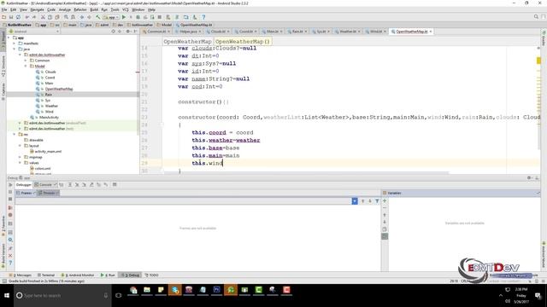This screenshot has height=307, width=547.
Task: Open Skype from the Windows taskbar
Action: pyautogui.click(x=174, y=290)
